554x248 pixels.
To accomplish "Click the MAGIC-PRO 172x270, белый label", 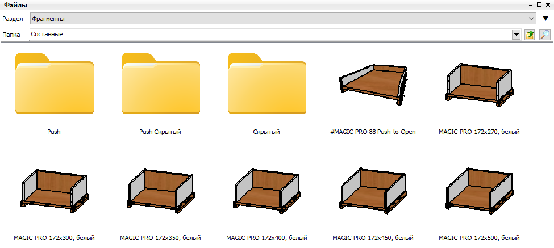I will click(x=479, y=132).
